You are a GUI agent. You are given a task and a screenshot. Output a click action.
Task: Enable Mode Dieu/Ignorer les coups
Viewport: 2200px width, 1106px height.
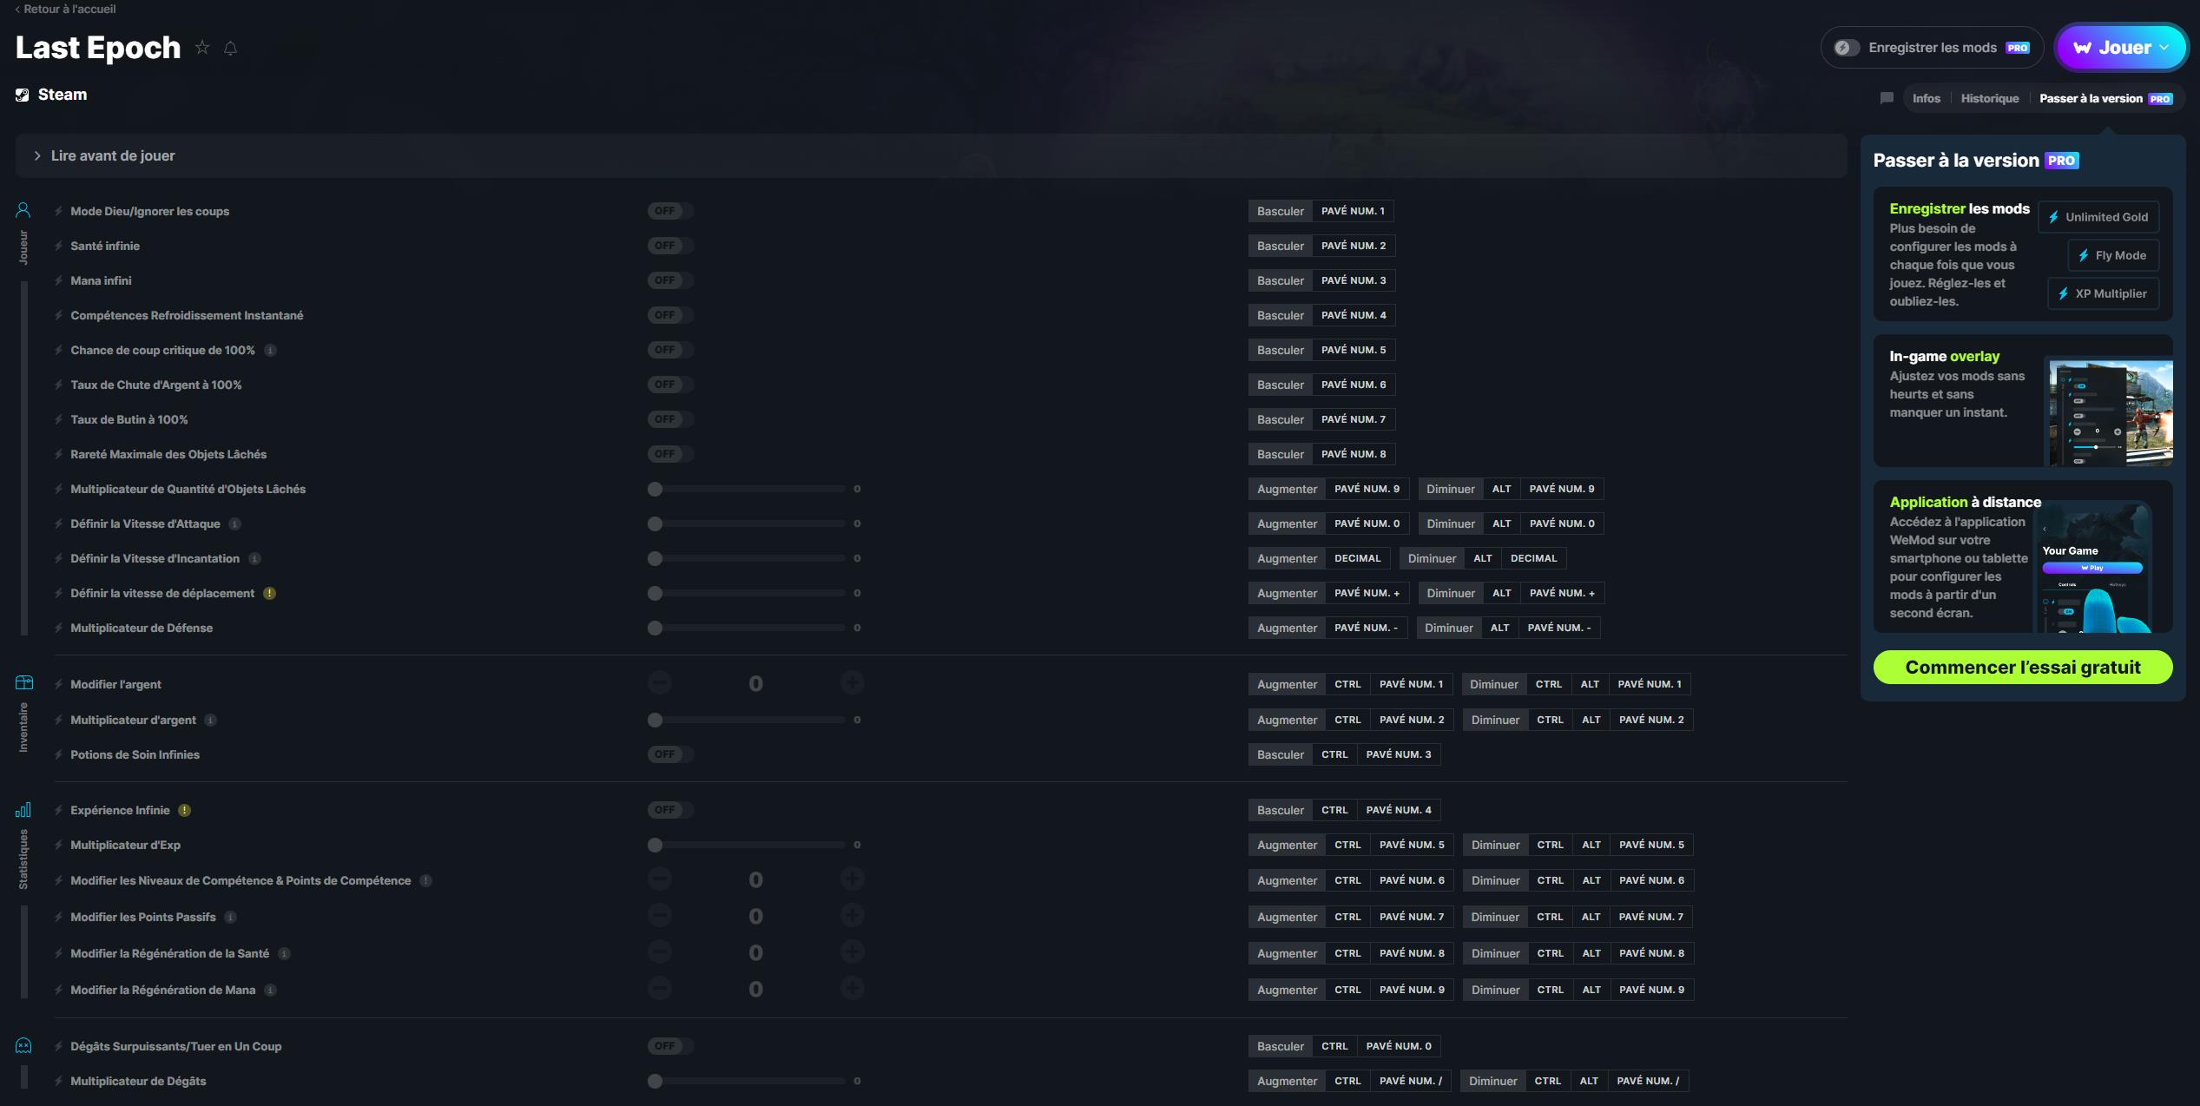(x=669, y=211)
